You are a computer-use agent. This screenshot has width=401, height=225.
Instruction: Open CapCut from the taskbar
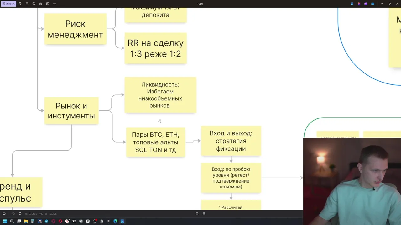point(88,221)
